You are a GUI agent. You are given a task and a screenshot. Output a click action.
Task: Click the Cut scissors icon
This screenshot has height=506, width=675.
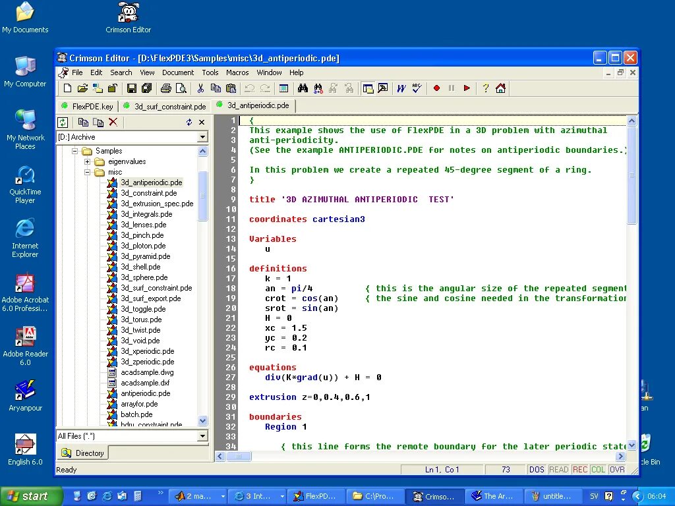click(200, 88)
